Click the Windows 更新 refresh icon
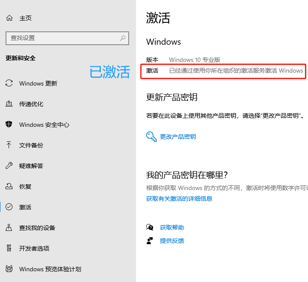This screenshot has width=308, height=282. pos(9,83)
